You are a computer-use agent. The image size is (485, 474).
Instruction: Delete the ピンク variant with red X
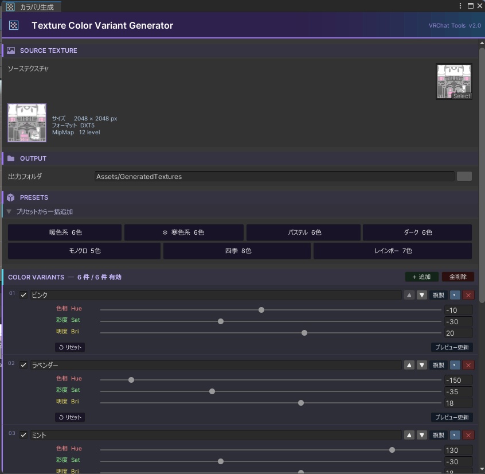coord(468,295)
